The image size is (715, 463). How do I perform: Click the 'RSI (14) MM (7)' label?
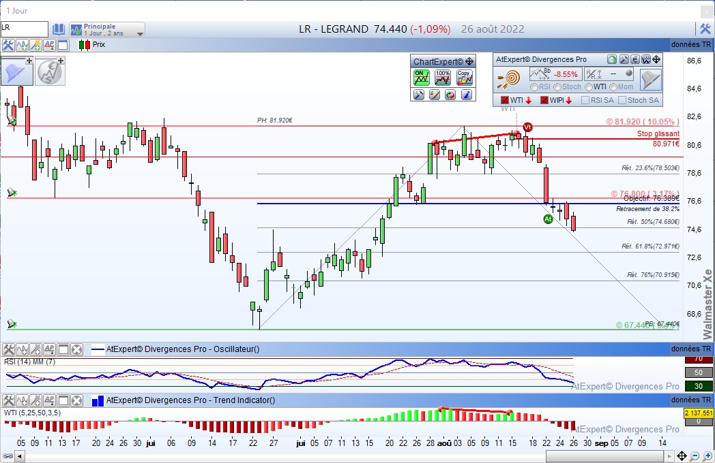(x=29, y=362)
